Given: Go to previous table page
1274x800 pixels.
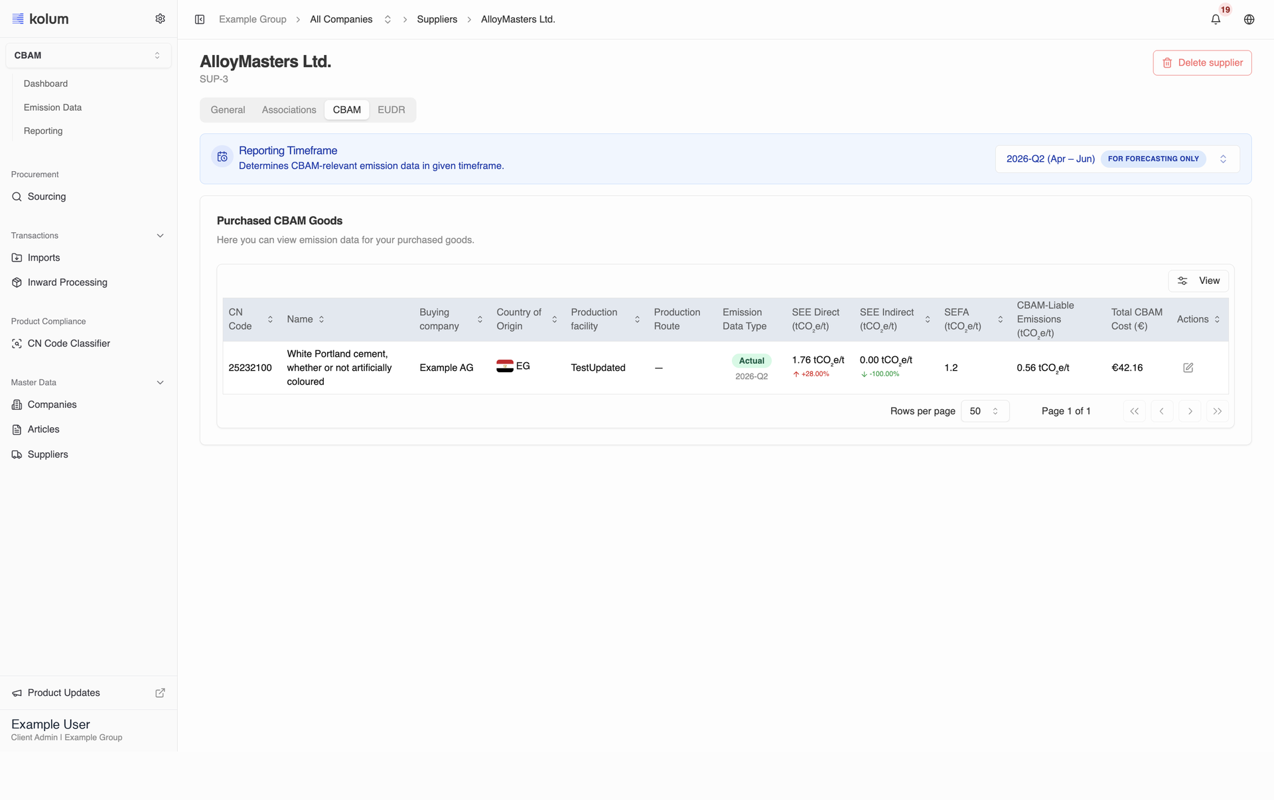Looking at the screenshot, I should [1162, 411].
